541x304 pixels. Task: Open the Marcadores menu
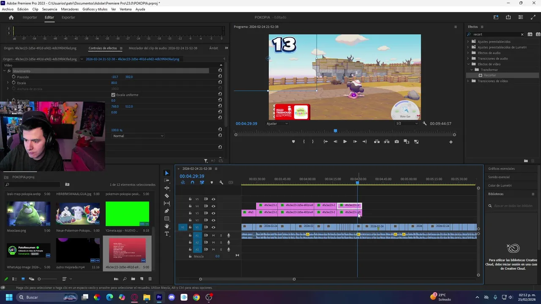coord(70,9)
